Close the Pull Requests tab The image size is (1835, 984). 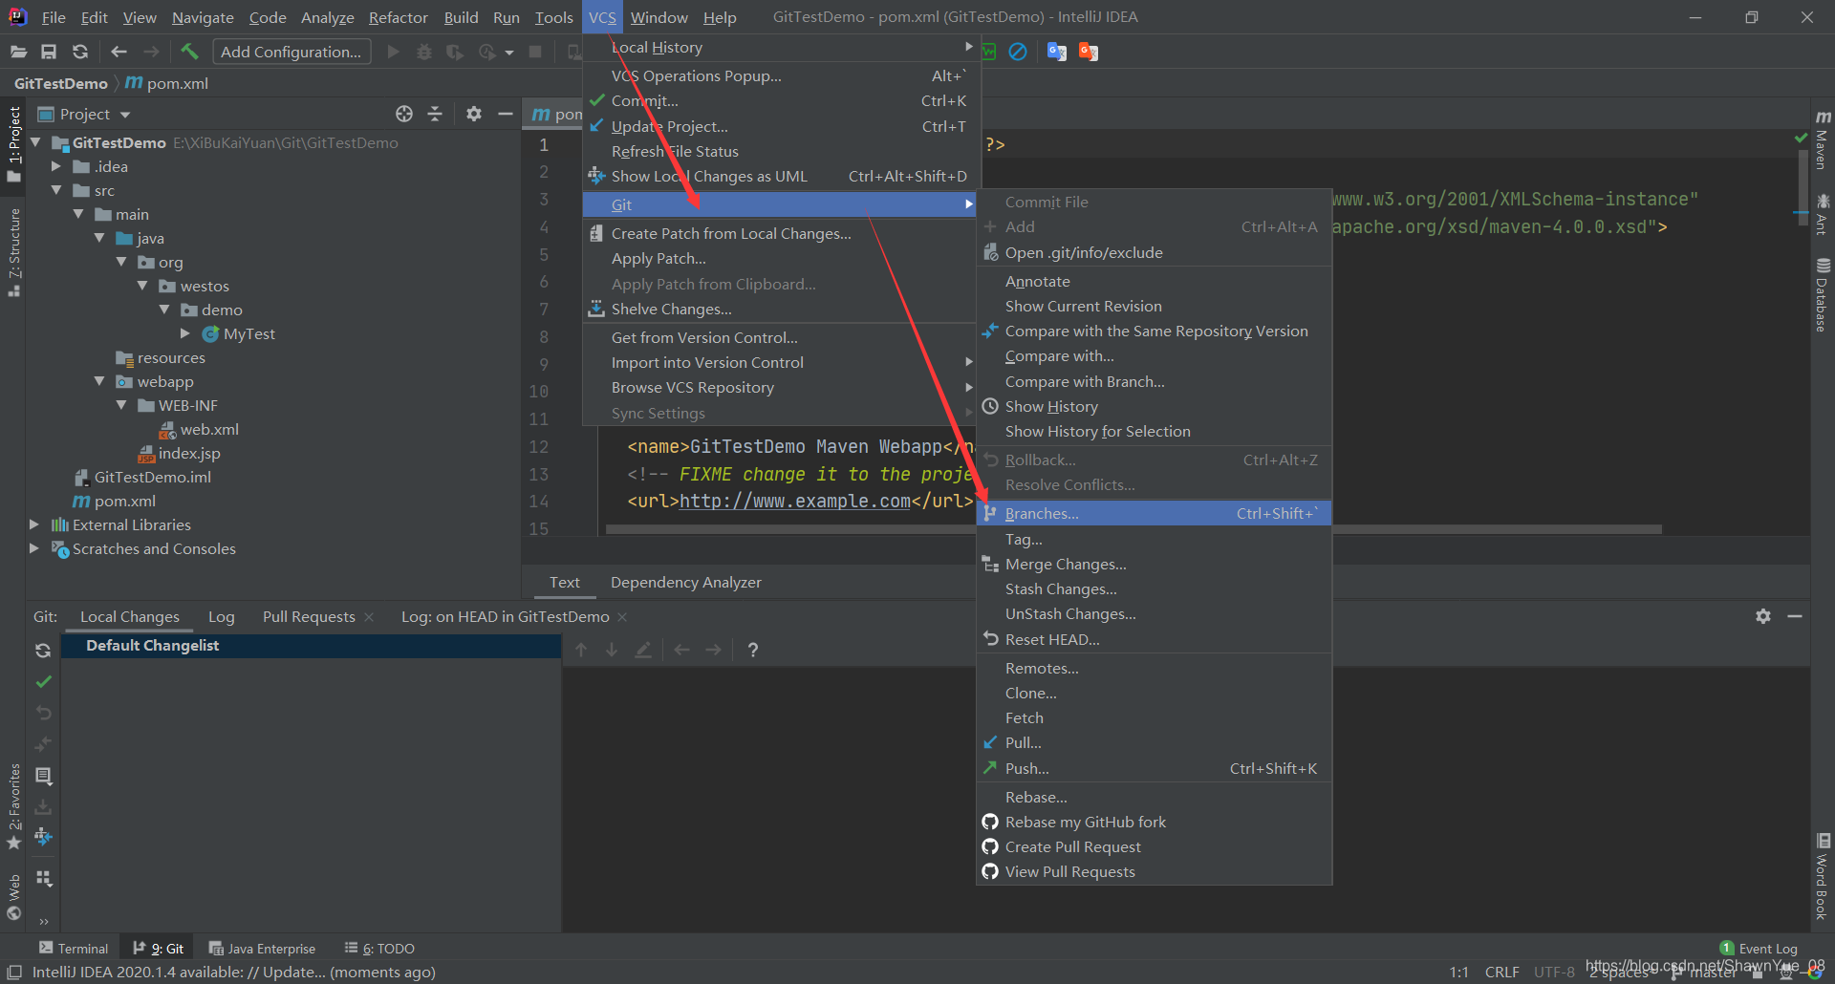(x=369, y=617)
